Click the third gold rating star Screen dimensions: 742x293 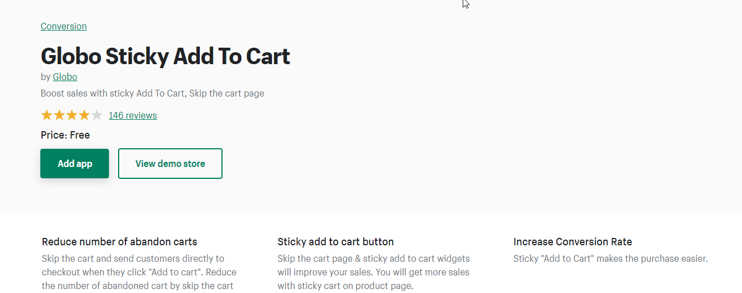[x=72, y=115]
